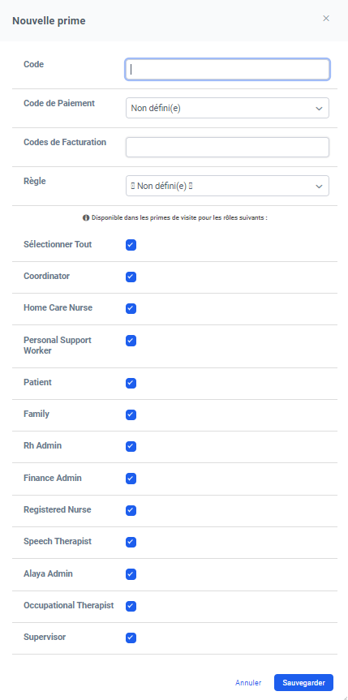This screenshot has height=700, width=348.
Task: Click the info icon beside Disponible text
Action: coord(86,218)
